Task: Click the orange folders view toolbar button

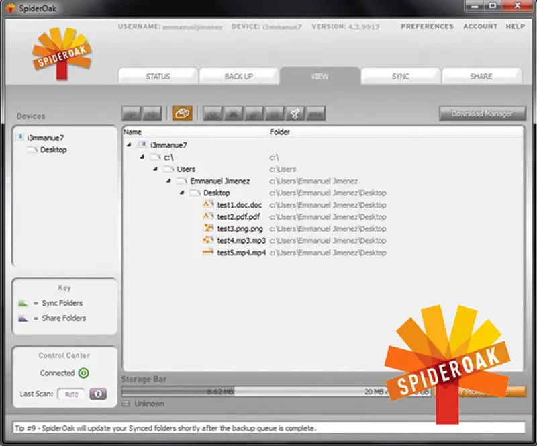Action: [x=182, y=113]
